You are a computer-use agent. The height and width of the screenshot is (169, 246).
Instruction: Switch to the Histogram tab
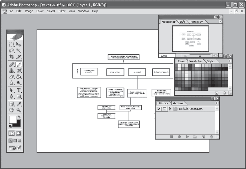click(x=196, y=22)
